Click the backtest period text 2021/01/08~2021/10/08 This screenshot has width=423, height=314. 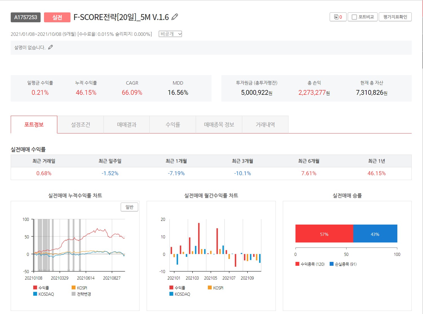[x=36, y=34]
